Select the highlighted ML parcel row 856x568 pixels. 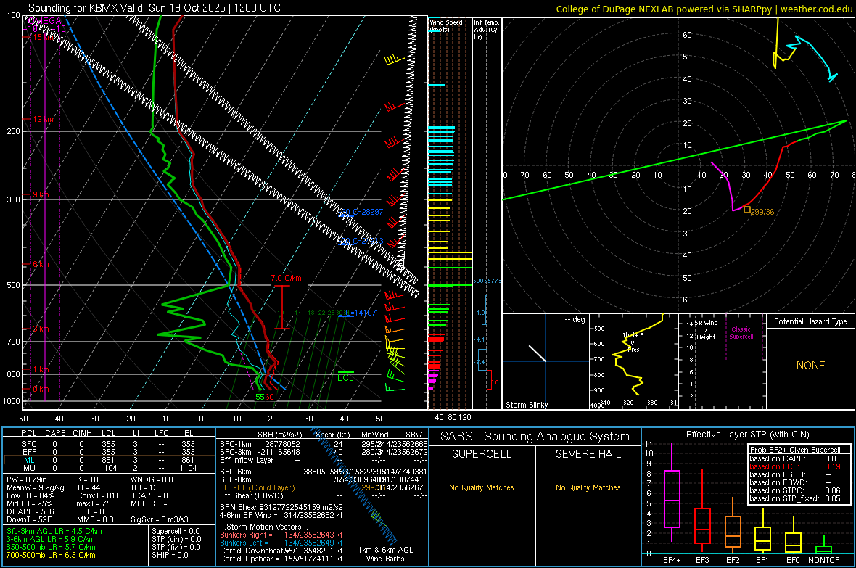[108, 461]
